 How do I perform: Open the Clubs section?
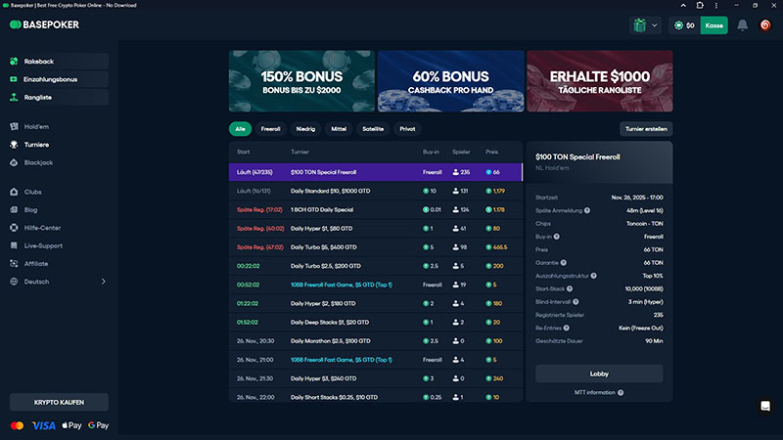(x=32, y=192)
